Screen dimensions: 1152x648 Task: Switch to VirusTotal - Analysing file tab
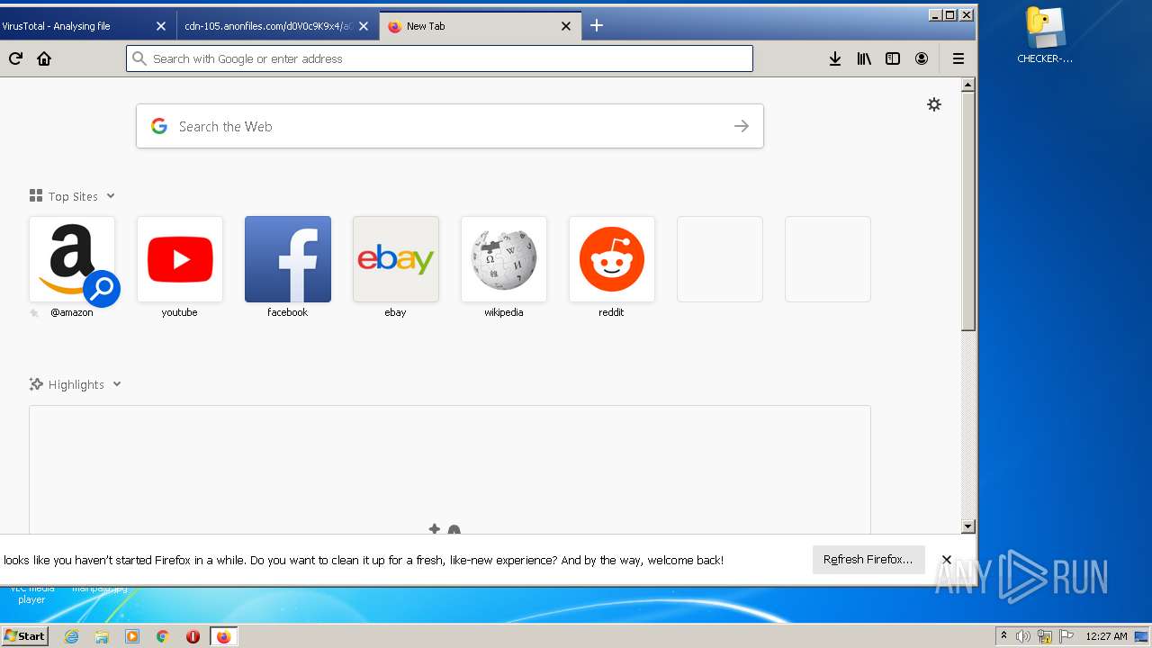point(76,26)
